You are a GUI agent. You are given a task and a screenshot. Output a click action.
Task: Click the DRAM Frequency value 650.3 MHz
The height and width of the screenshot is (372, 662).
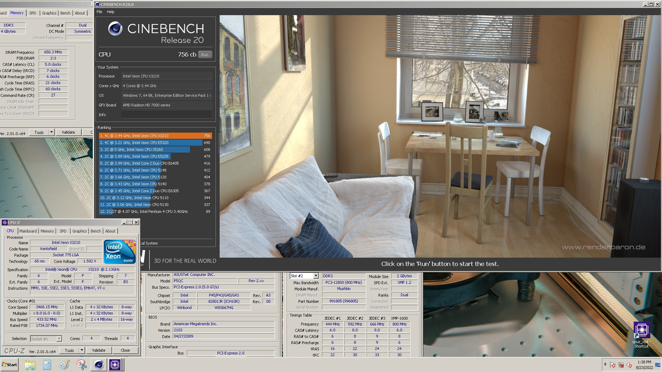point(53,52)
